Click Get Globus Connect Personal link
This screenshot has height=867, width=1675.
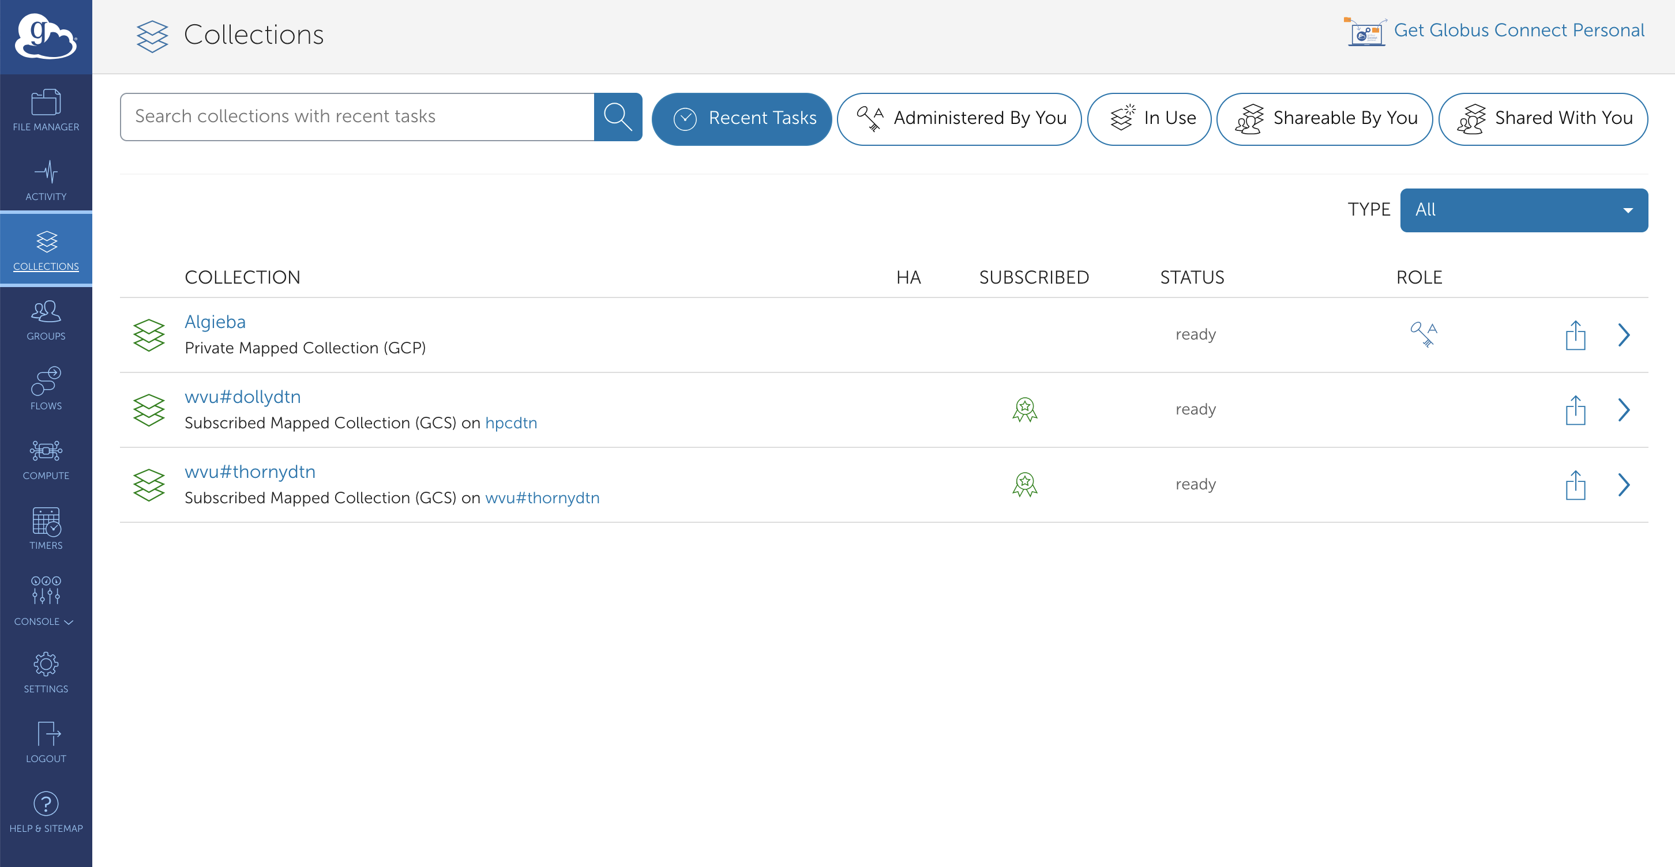point(1519,31)
